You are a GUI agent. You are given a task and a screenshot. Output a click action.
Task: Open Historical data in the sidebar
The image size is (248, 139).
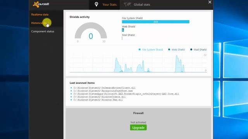40,23
